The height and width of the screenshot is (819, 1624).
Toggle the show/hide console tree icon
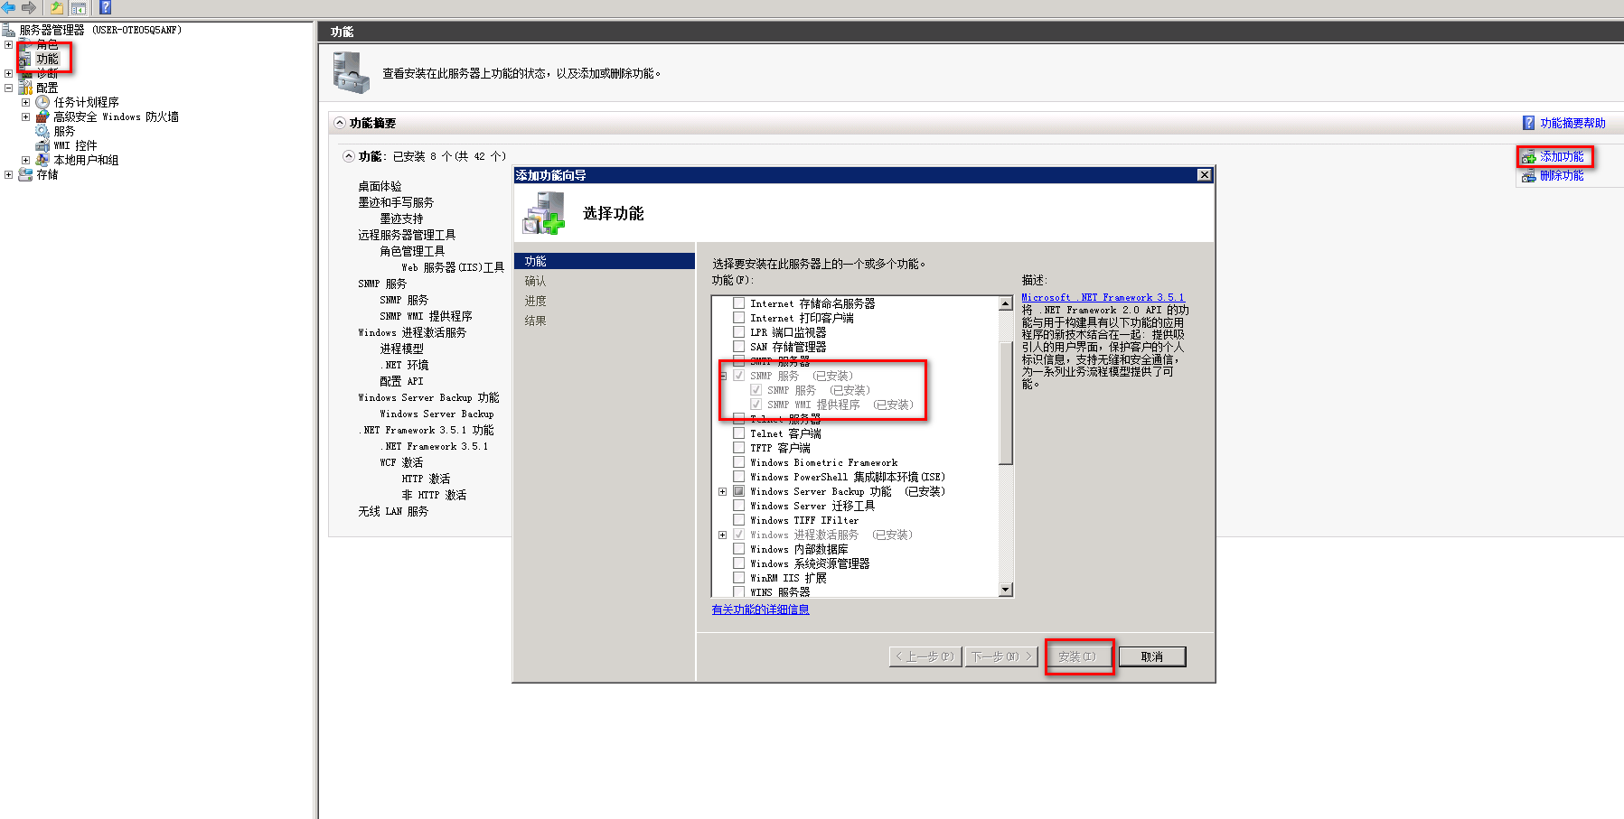pos(79,7)
